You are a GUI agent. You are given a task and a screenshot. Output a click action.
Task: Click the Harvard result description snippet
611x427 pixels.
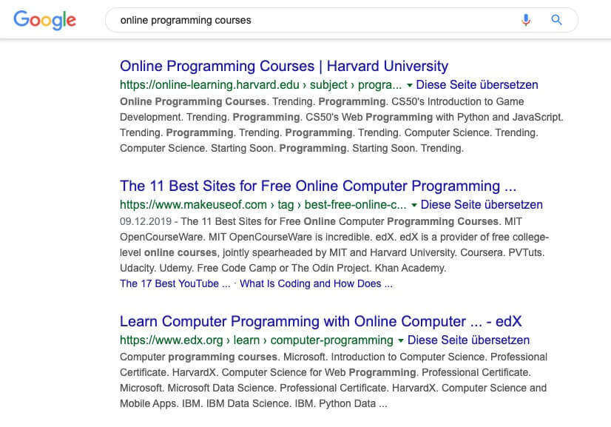(x=341, y=125)
